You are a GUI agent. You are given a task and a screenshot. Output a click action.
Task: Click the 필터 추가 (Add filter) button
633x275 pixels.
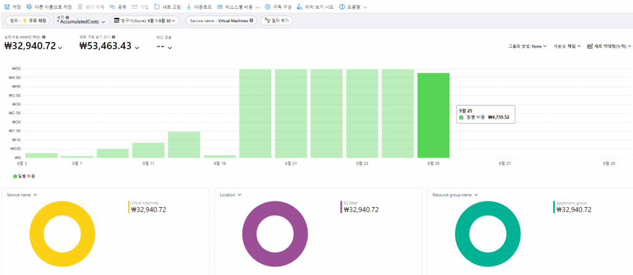coord(276,20)
